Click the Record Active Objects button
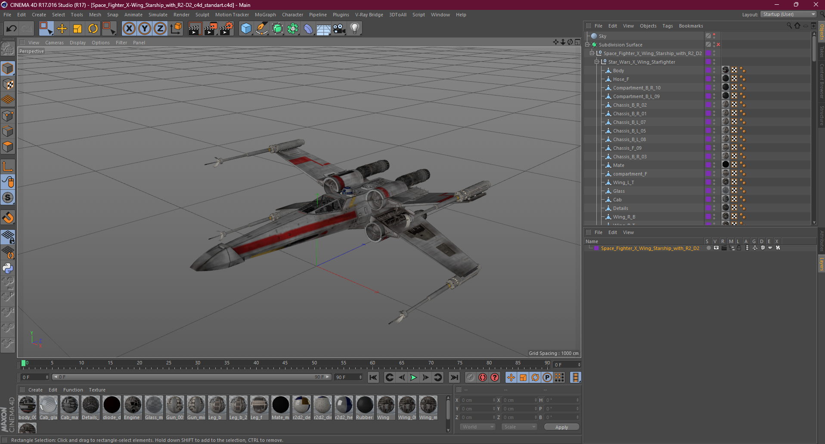The width and height of the screenshot is (825, 444). coord(471,377)
